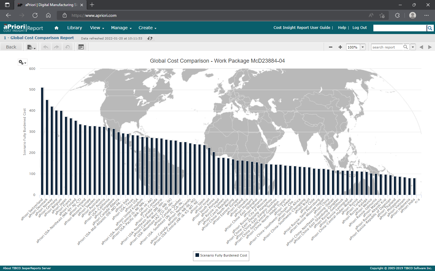Screen dimensions: 435x271
Task: Open the chart options gear menu
Action: (x=22, y=62)
